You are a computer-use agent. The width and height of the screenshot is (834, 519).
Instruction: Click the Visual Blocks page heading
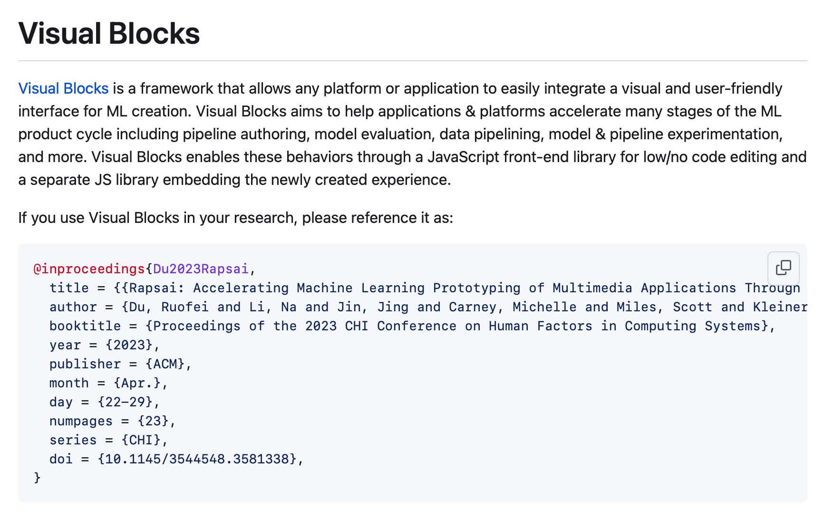[x=109, y=34]
